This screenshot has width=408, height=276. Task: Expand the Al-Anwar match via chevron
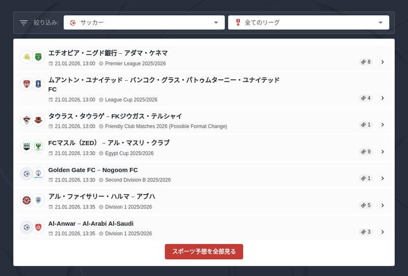pos(382,232)
